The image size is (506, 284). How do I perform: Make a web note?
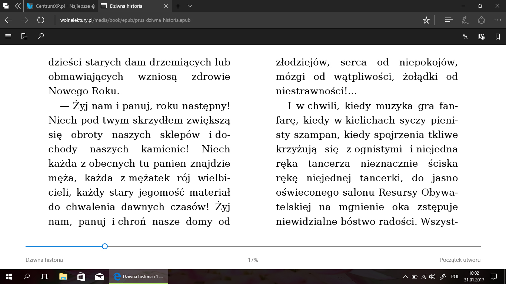465,20
